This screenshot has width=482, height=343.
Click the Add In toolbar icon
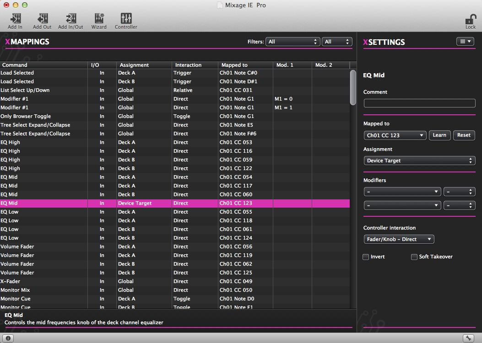coord(15,19)
